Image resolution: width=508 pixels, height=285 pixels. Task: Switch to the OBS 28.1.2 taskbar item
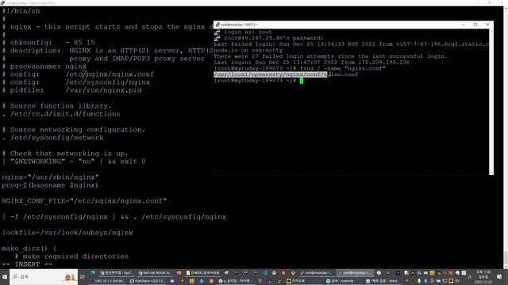[107, 281]
